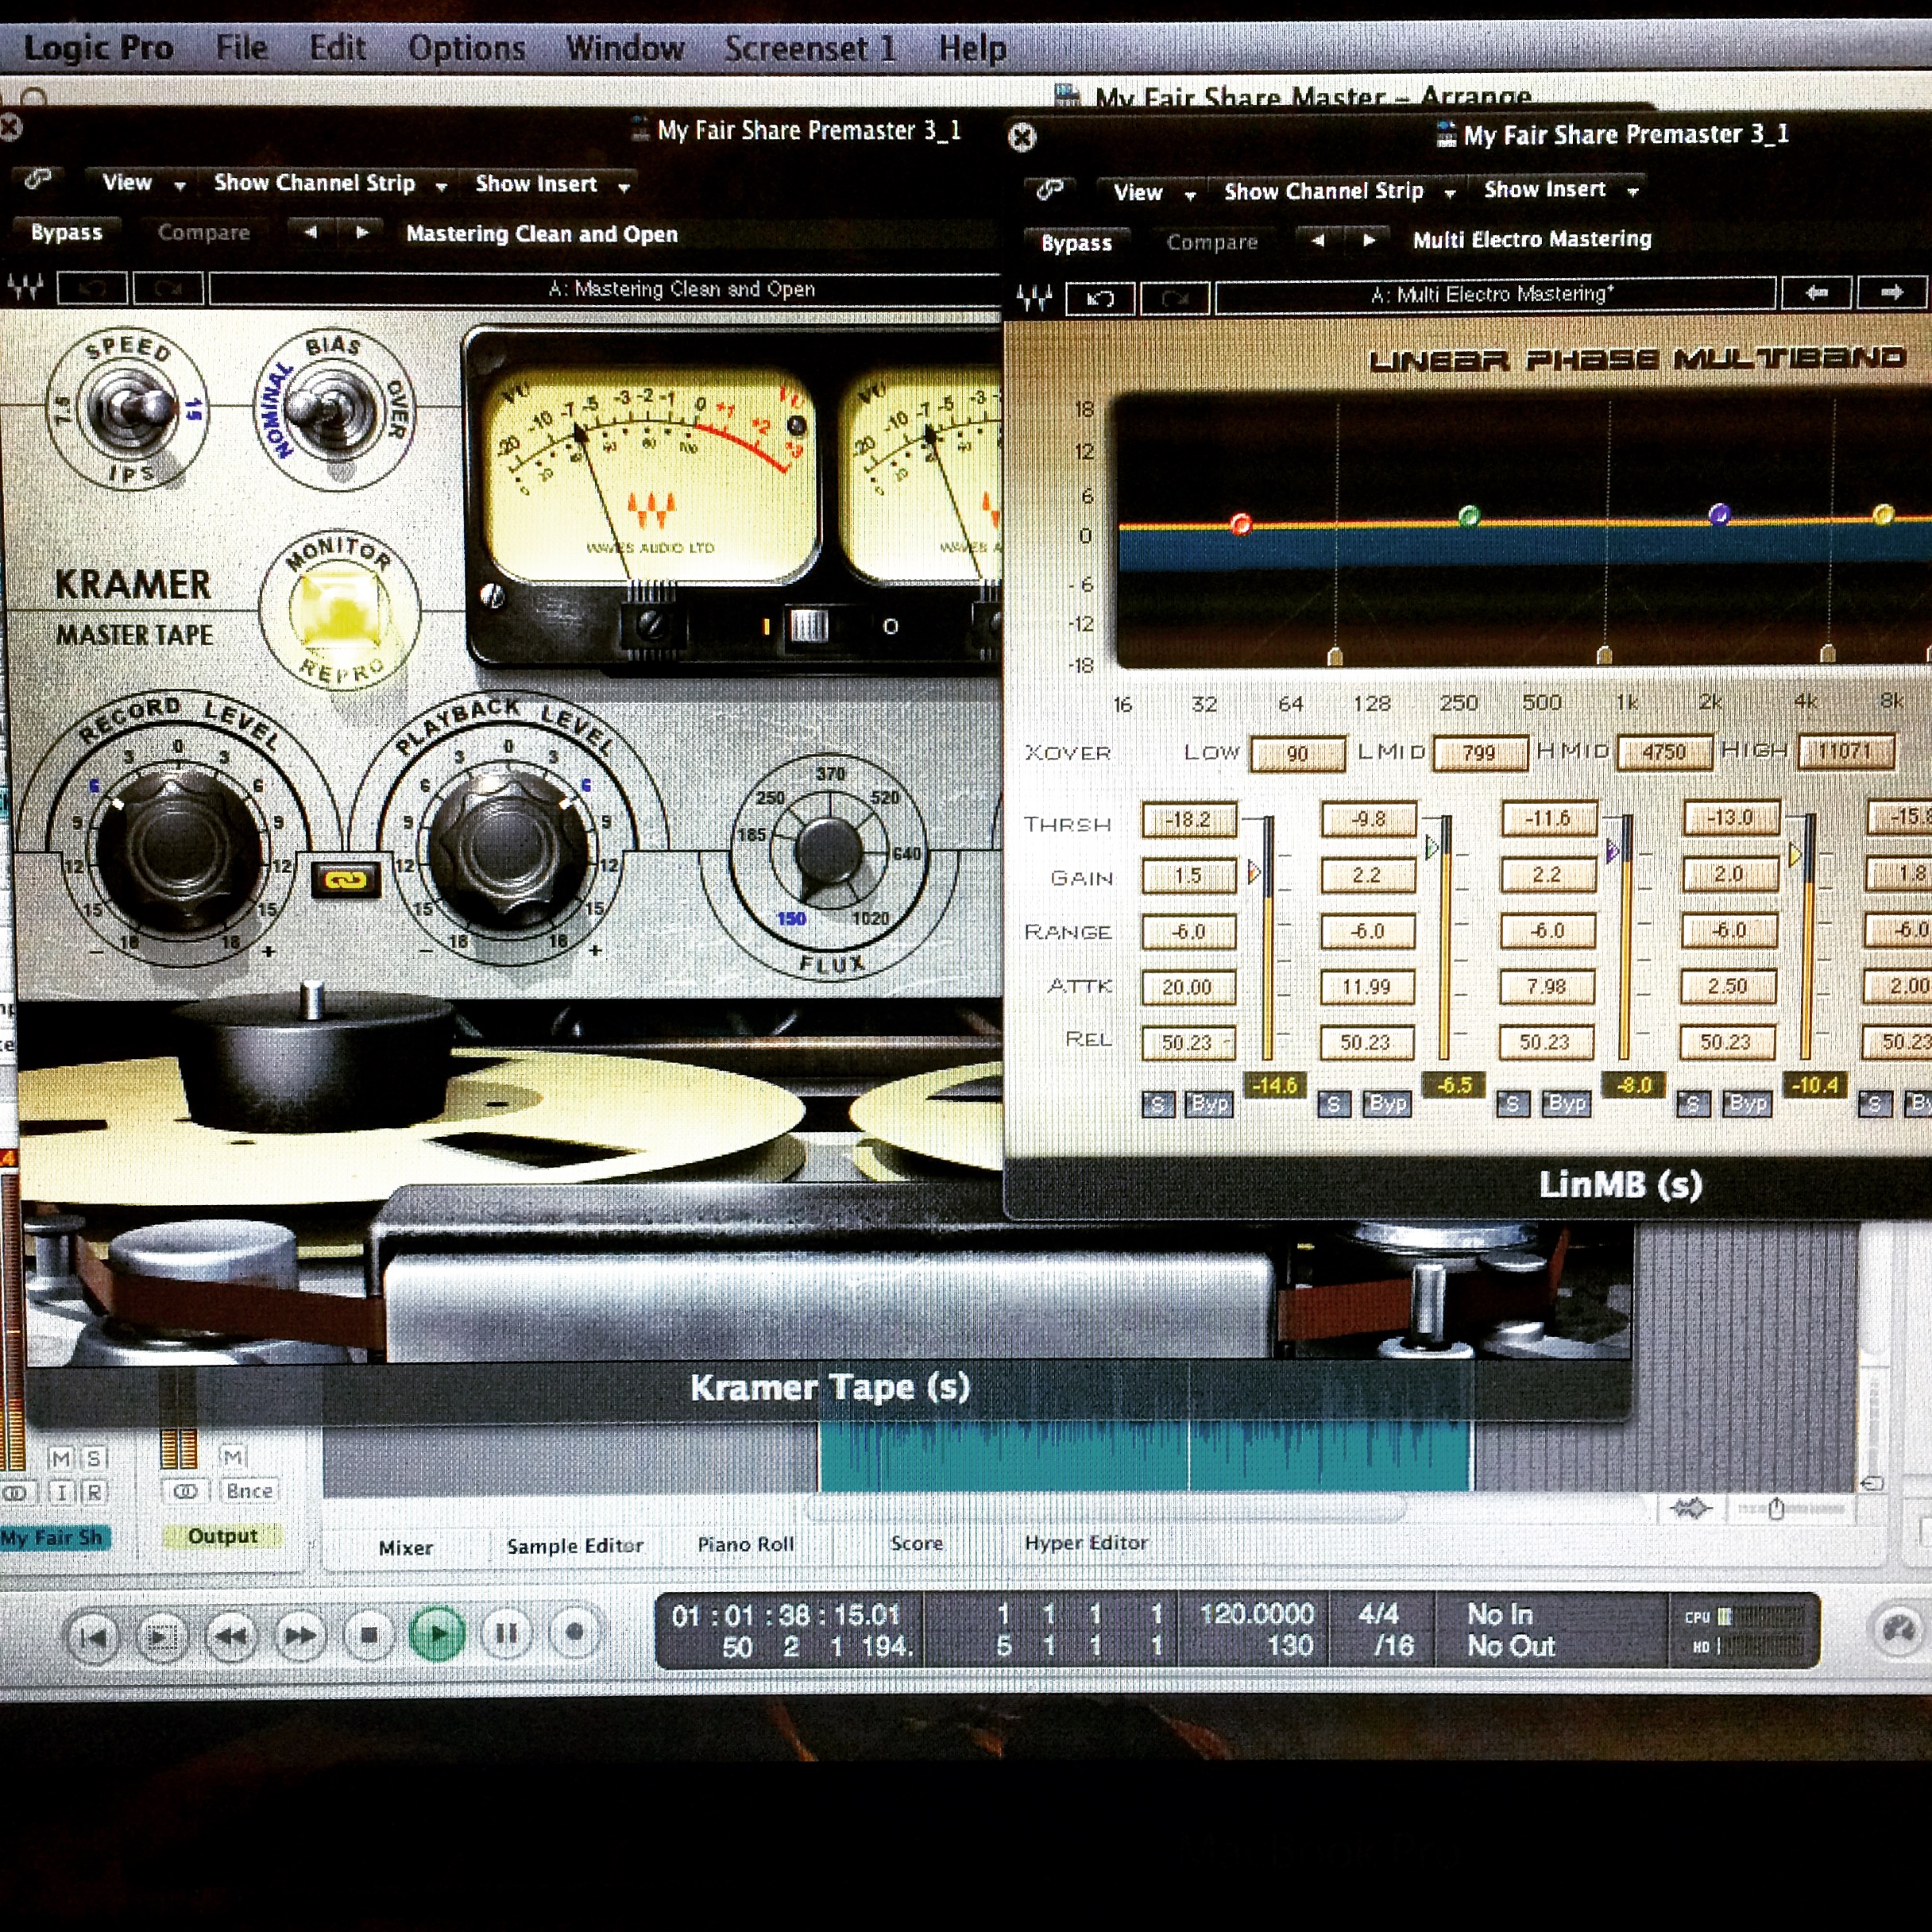Viewport: 1932px width, 1932px height.
Task: Switch to the Sample Editor tab
Action: [x=574, y=1546]
